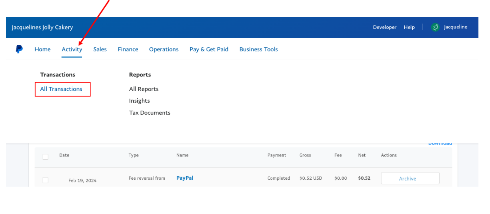Viewport: 490px width, 214px height.
Task: Open the PayPal transaction name link
Action: (185, 178)
